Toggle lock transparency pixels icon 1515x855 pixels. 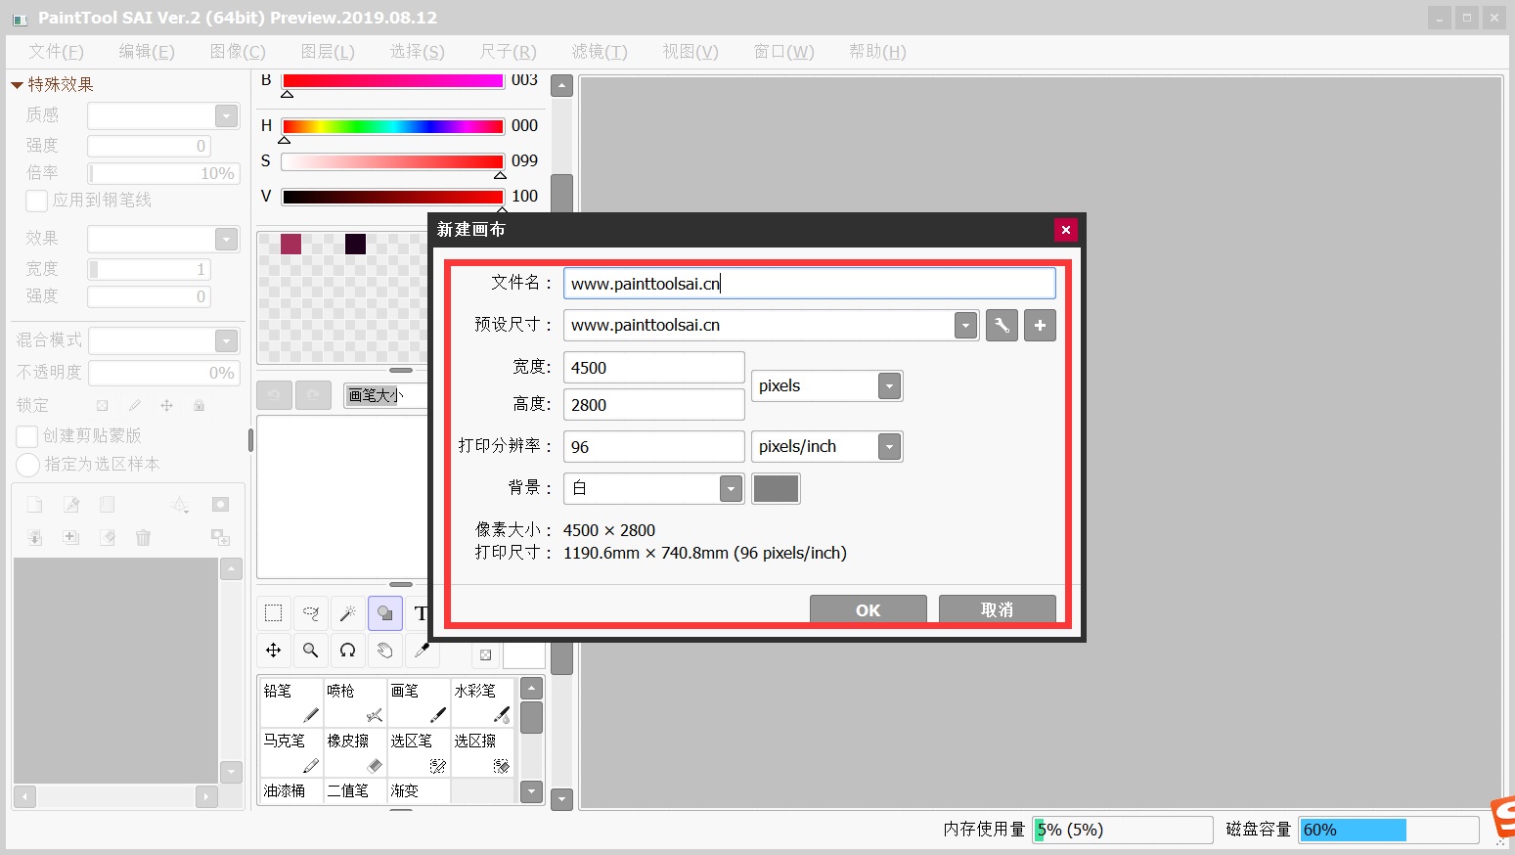point(102,405)
